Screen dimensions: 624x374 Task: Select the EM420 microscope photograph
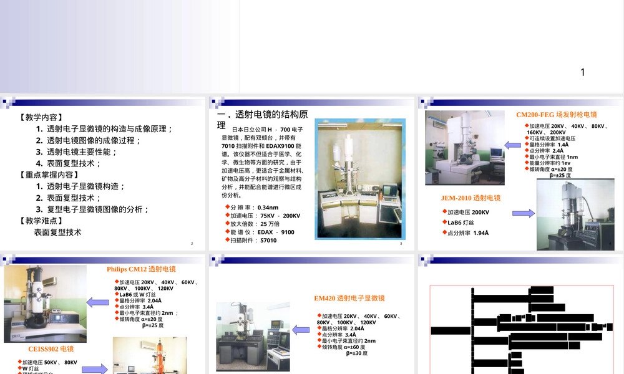click(253, 337)
